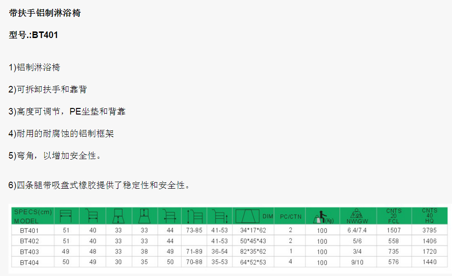This screenshot has width=452, height=276.
Task: Click the seated person weight capacity icon
Action: pyautogui.click(x=322, y=217)
